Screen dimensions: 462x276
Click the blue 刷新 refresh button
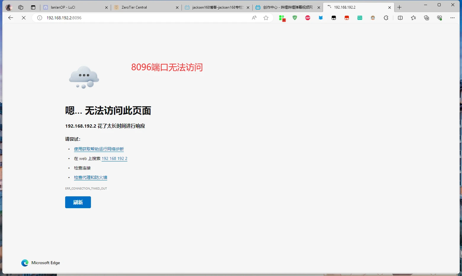(78, 202)
